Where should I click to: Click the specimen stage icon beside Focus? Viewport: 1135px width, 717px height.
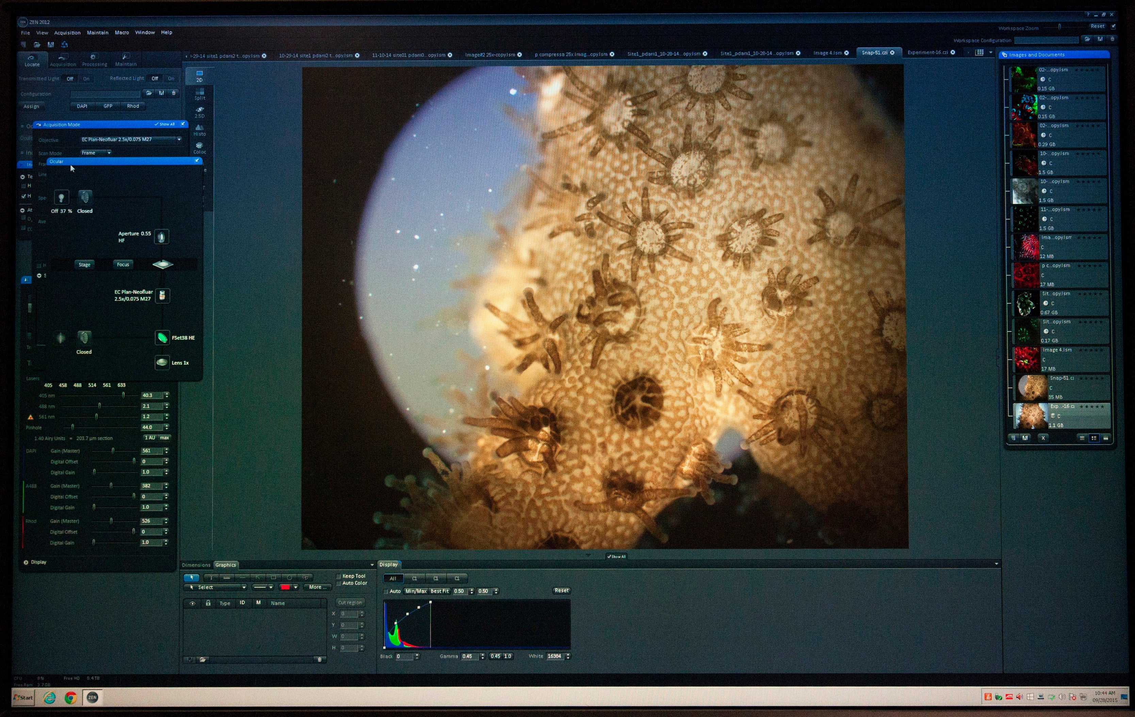tap(163, 265)
